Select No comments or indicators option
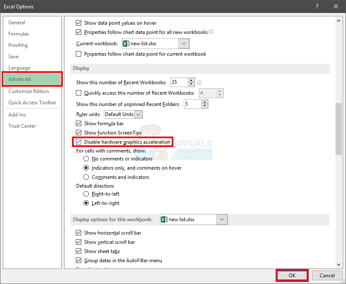346x284 pixels. pos(86,159)
